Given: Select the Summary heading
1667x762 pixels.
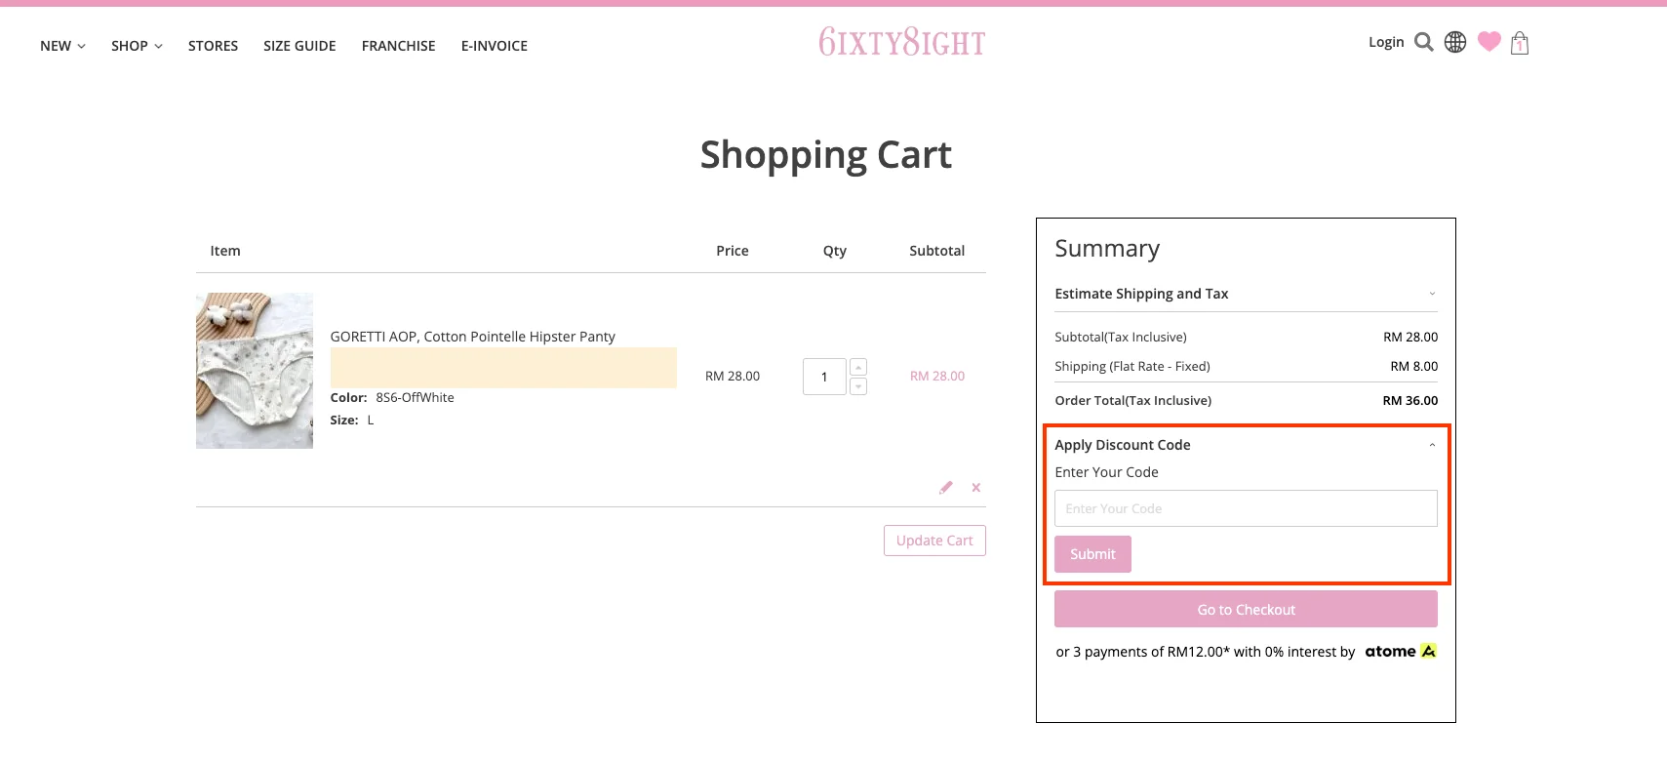Looking at the screenshot, I should pyautogui.click(x=1107, y=249).
